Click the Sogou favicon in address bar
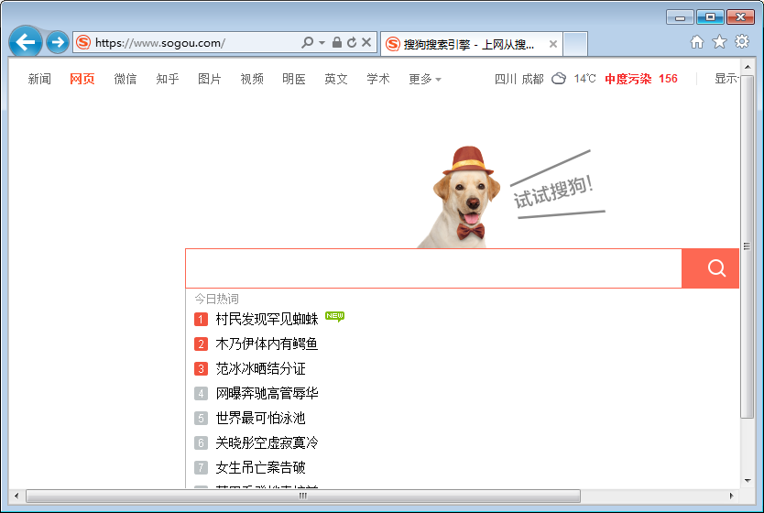Viewport: 764px width, 513px height. tap(83, 42)
